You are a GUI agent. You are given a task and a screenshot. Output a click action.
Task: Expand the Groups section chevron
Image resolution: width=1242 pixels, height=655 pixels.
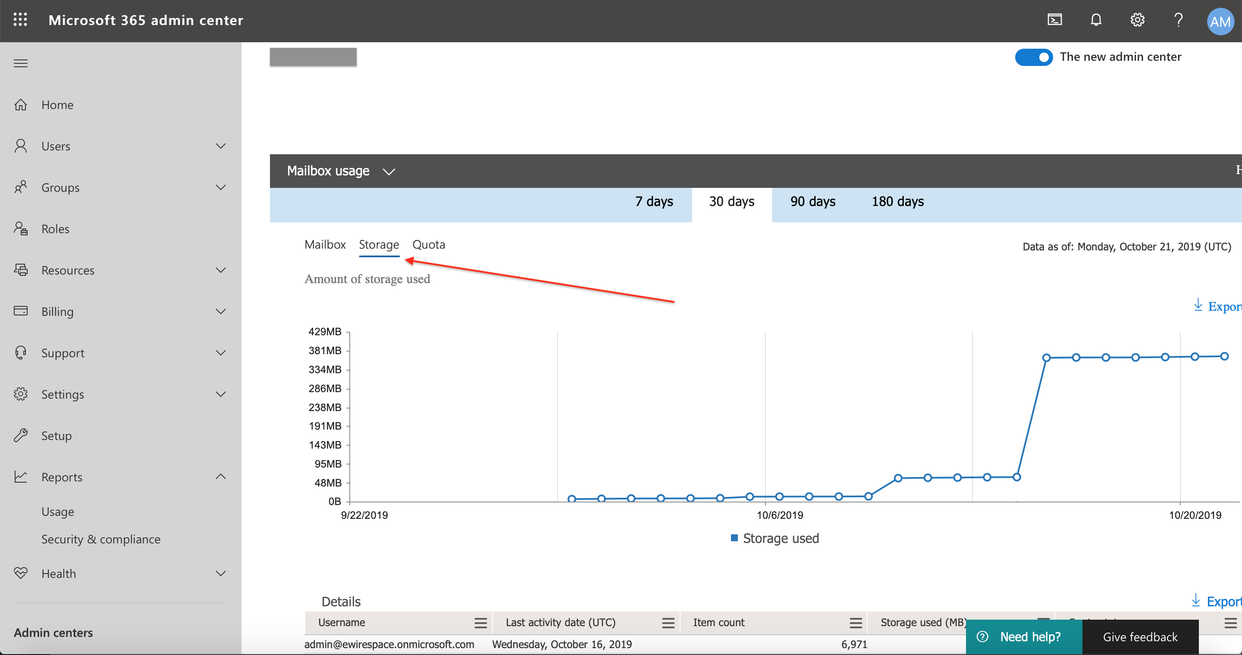(221, 187)
